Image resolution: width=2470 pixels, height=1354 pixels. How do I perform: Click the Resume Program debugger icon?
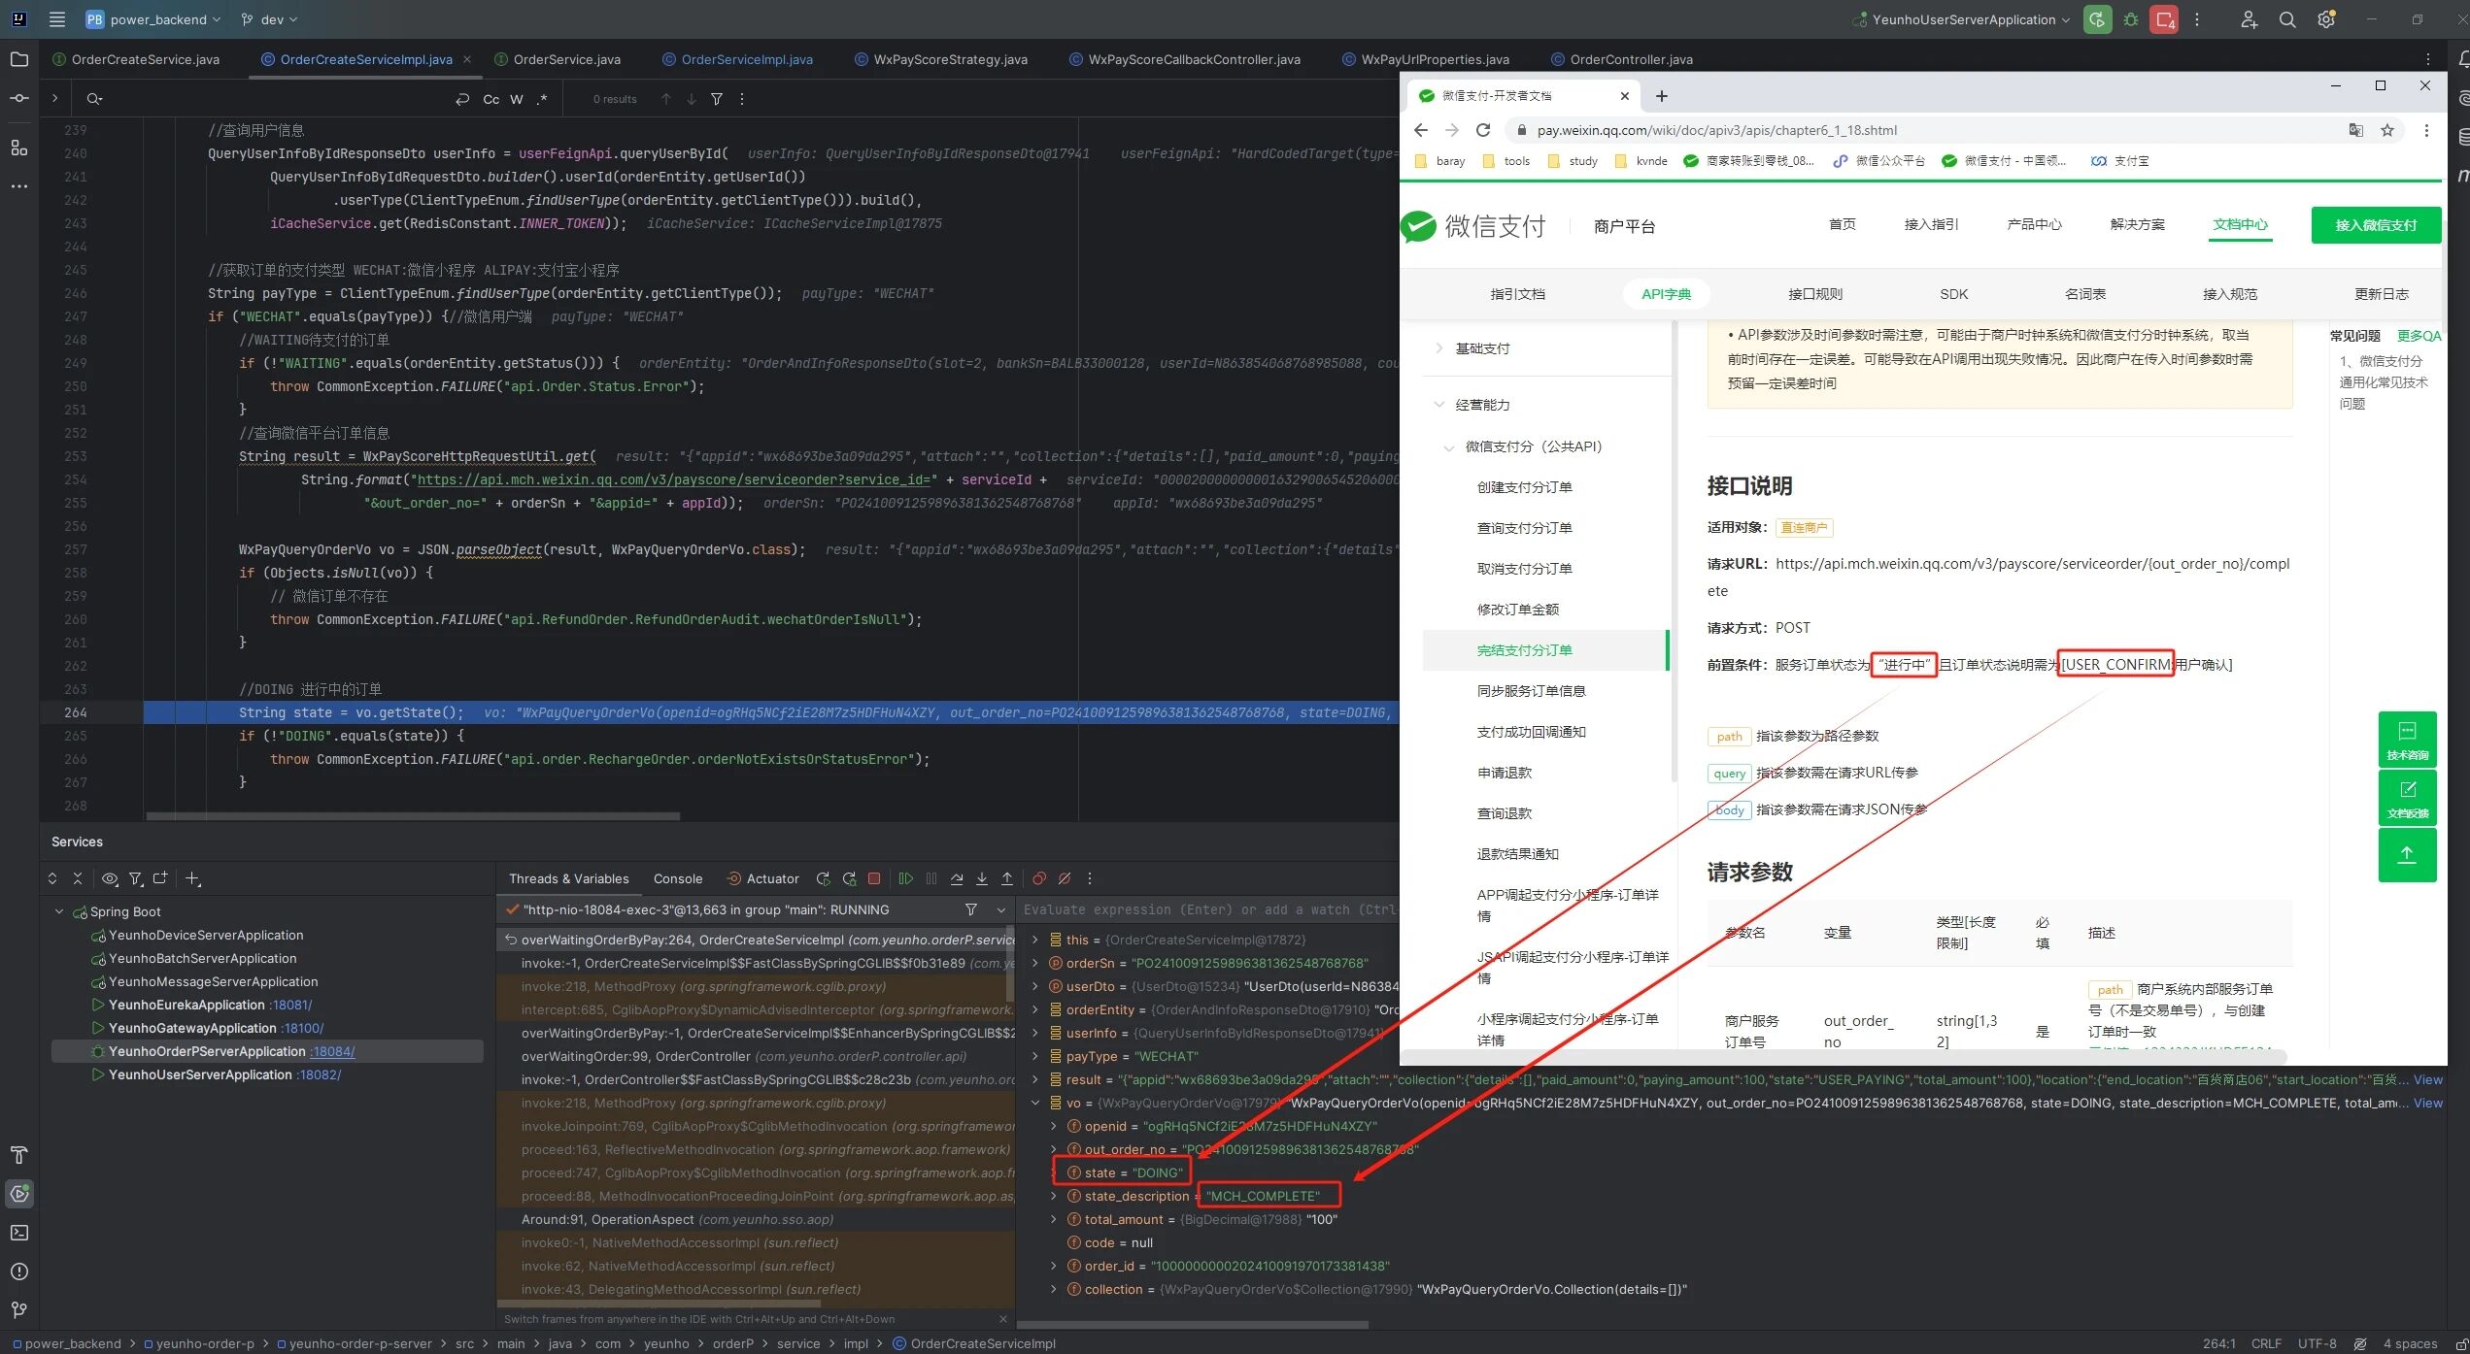click(x=905, y=878)
